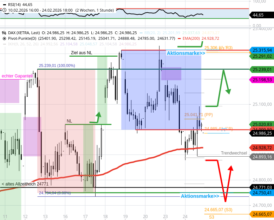The width and height of the screenshot is (274, 220).
Task: Click the lower Aktionsmarke>> label
Action: click(x=200, y=196)
